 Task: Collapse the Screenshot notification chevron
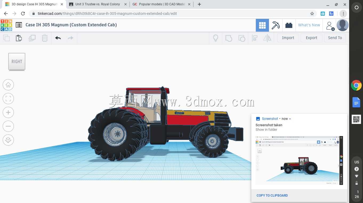[x=290, y=119]
